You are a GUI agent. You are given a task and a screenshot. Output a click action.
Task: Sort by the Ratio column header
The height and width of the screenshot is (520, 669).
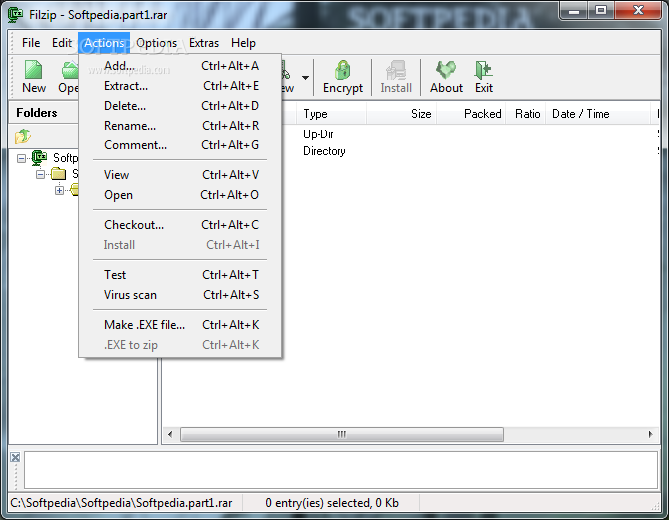(x=526, y=114)
